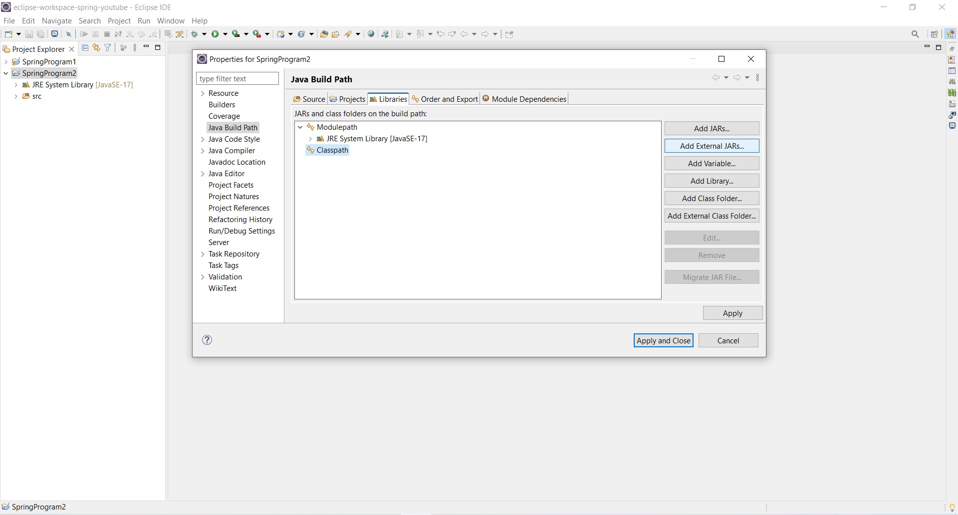This screenshot has height=515, width=958.
Task: Click the Open Perspective icon
Action: click(935, 34)
